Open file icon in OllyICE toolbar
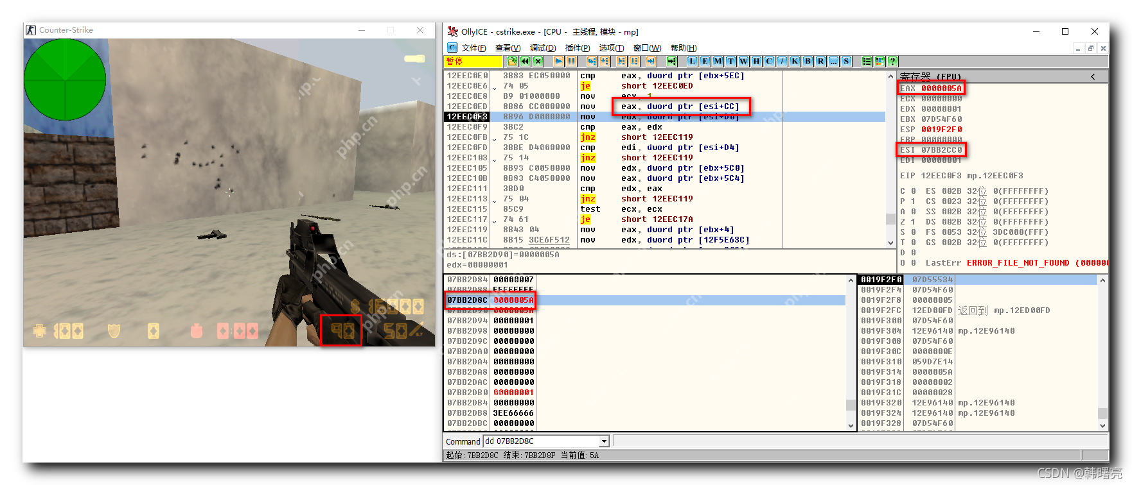Viewport: 1132px width, 485px height. (x=512, y=61)
